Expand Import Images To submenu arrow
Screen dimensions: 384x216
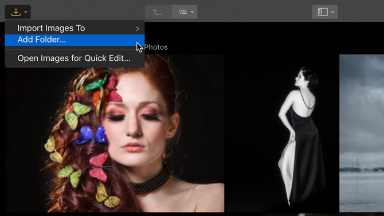pyautogui.click(x=138, y=29)
